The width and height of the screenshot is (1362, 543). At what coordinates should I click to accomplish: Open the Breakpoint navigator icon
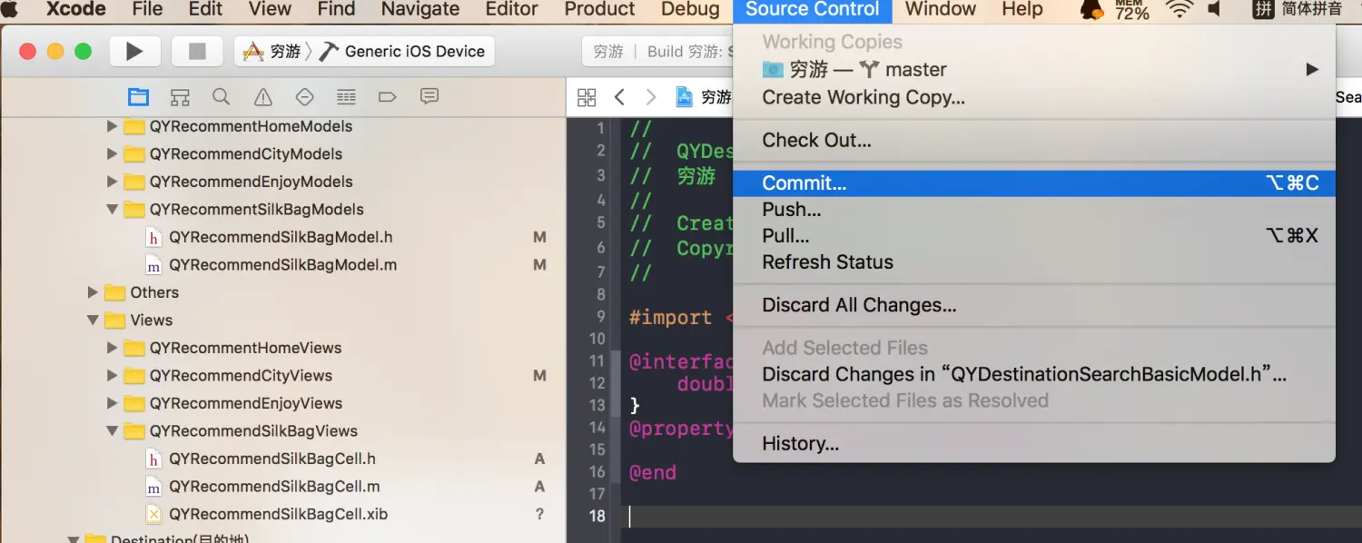click(x=388, y=97)
